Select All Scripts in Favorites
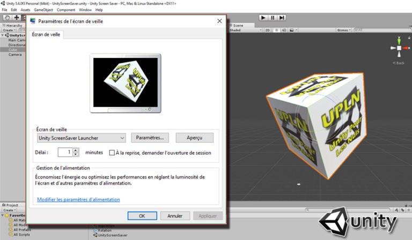412x240 pixels. (x=21, y=235)
